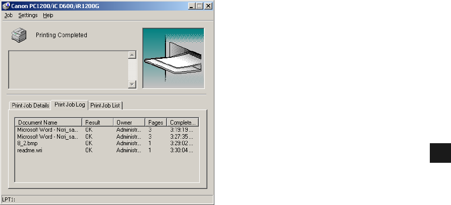This screenshot has height=205, width=451.
Task: Sort by the Pages column header
Action: pos(156,123)
